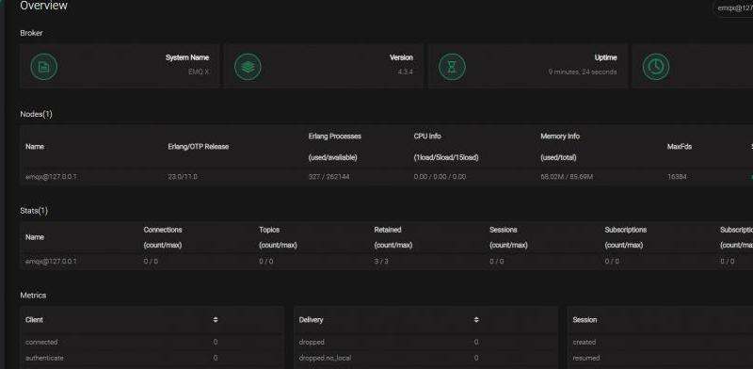Click the dropped delivery metric row
Image resolution: width=753 pixels, height=369 pixels.
point(425,342)
